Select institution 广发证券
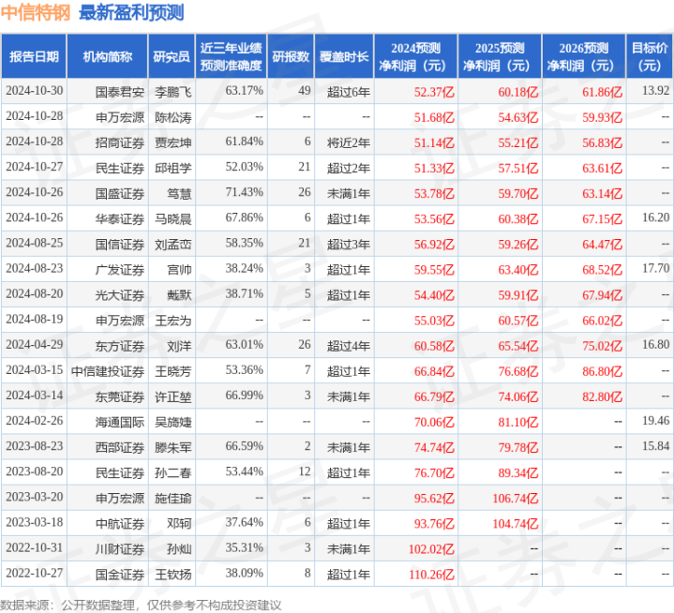The height and width of the screenshot is (613, 674). click(x=119, y=270)
